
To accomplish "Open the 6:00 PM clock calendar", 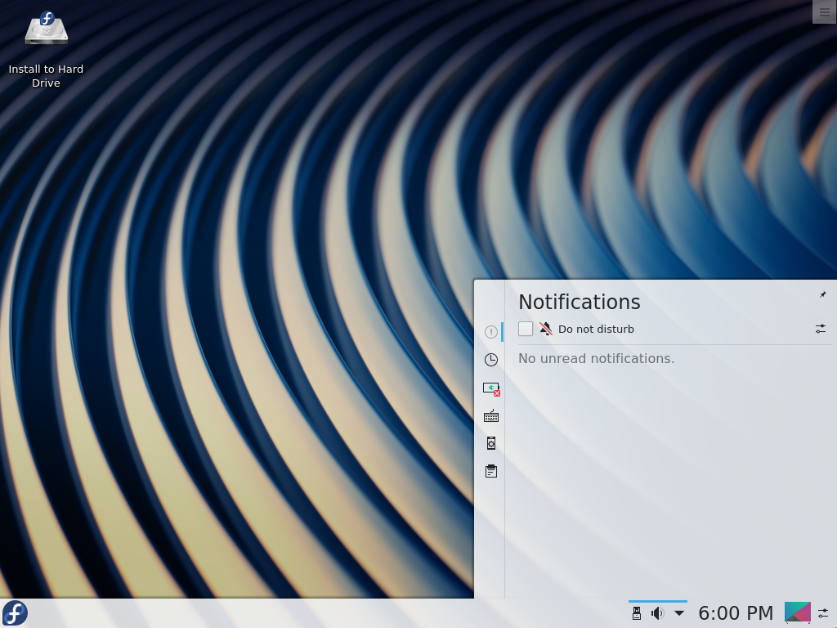I will coord(736,613).
